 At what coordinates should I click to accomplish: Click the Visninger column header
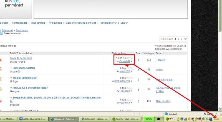click(149, 53)
